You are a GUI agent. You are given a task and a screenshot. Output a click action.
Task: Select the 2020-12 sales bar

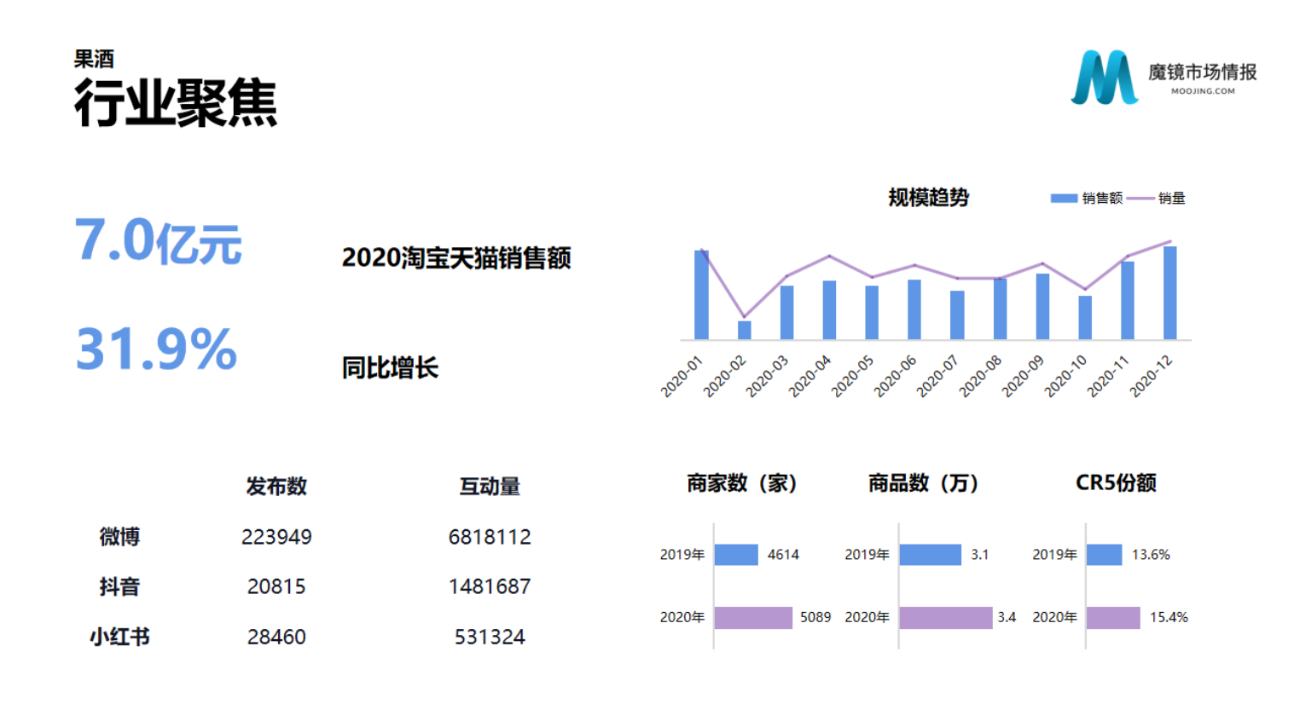(x=1169, y=292)
